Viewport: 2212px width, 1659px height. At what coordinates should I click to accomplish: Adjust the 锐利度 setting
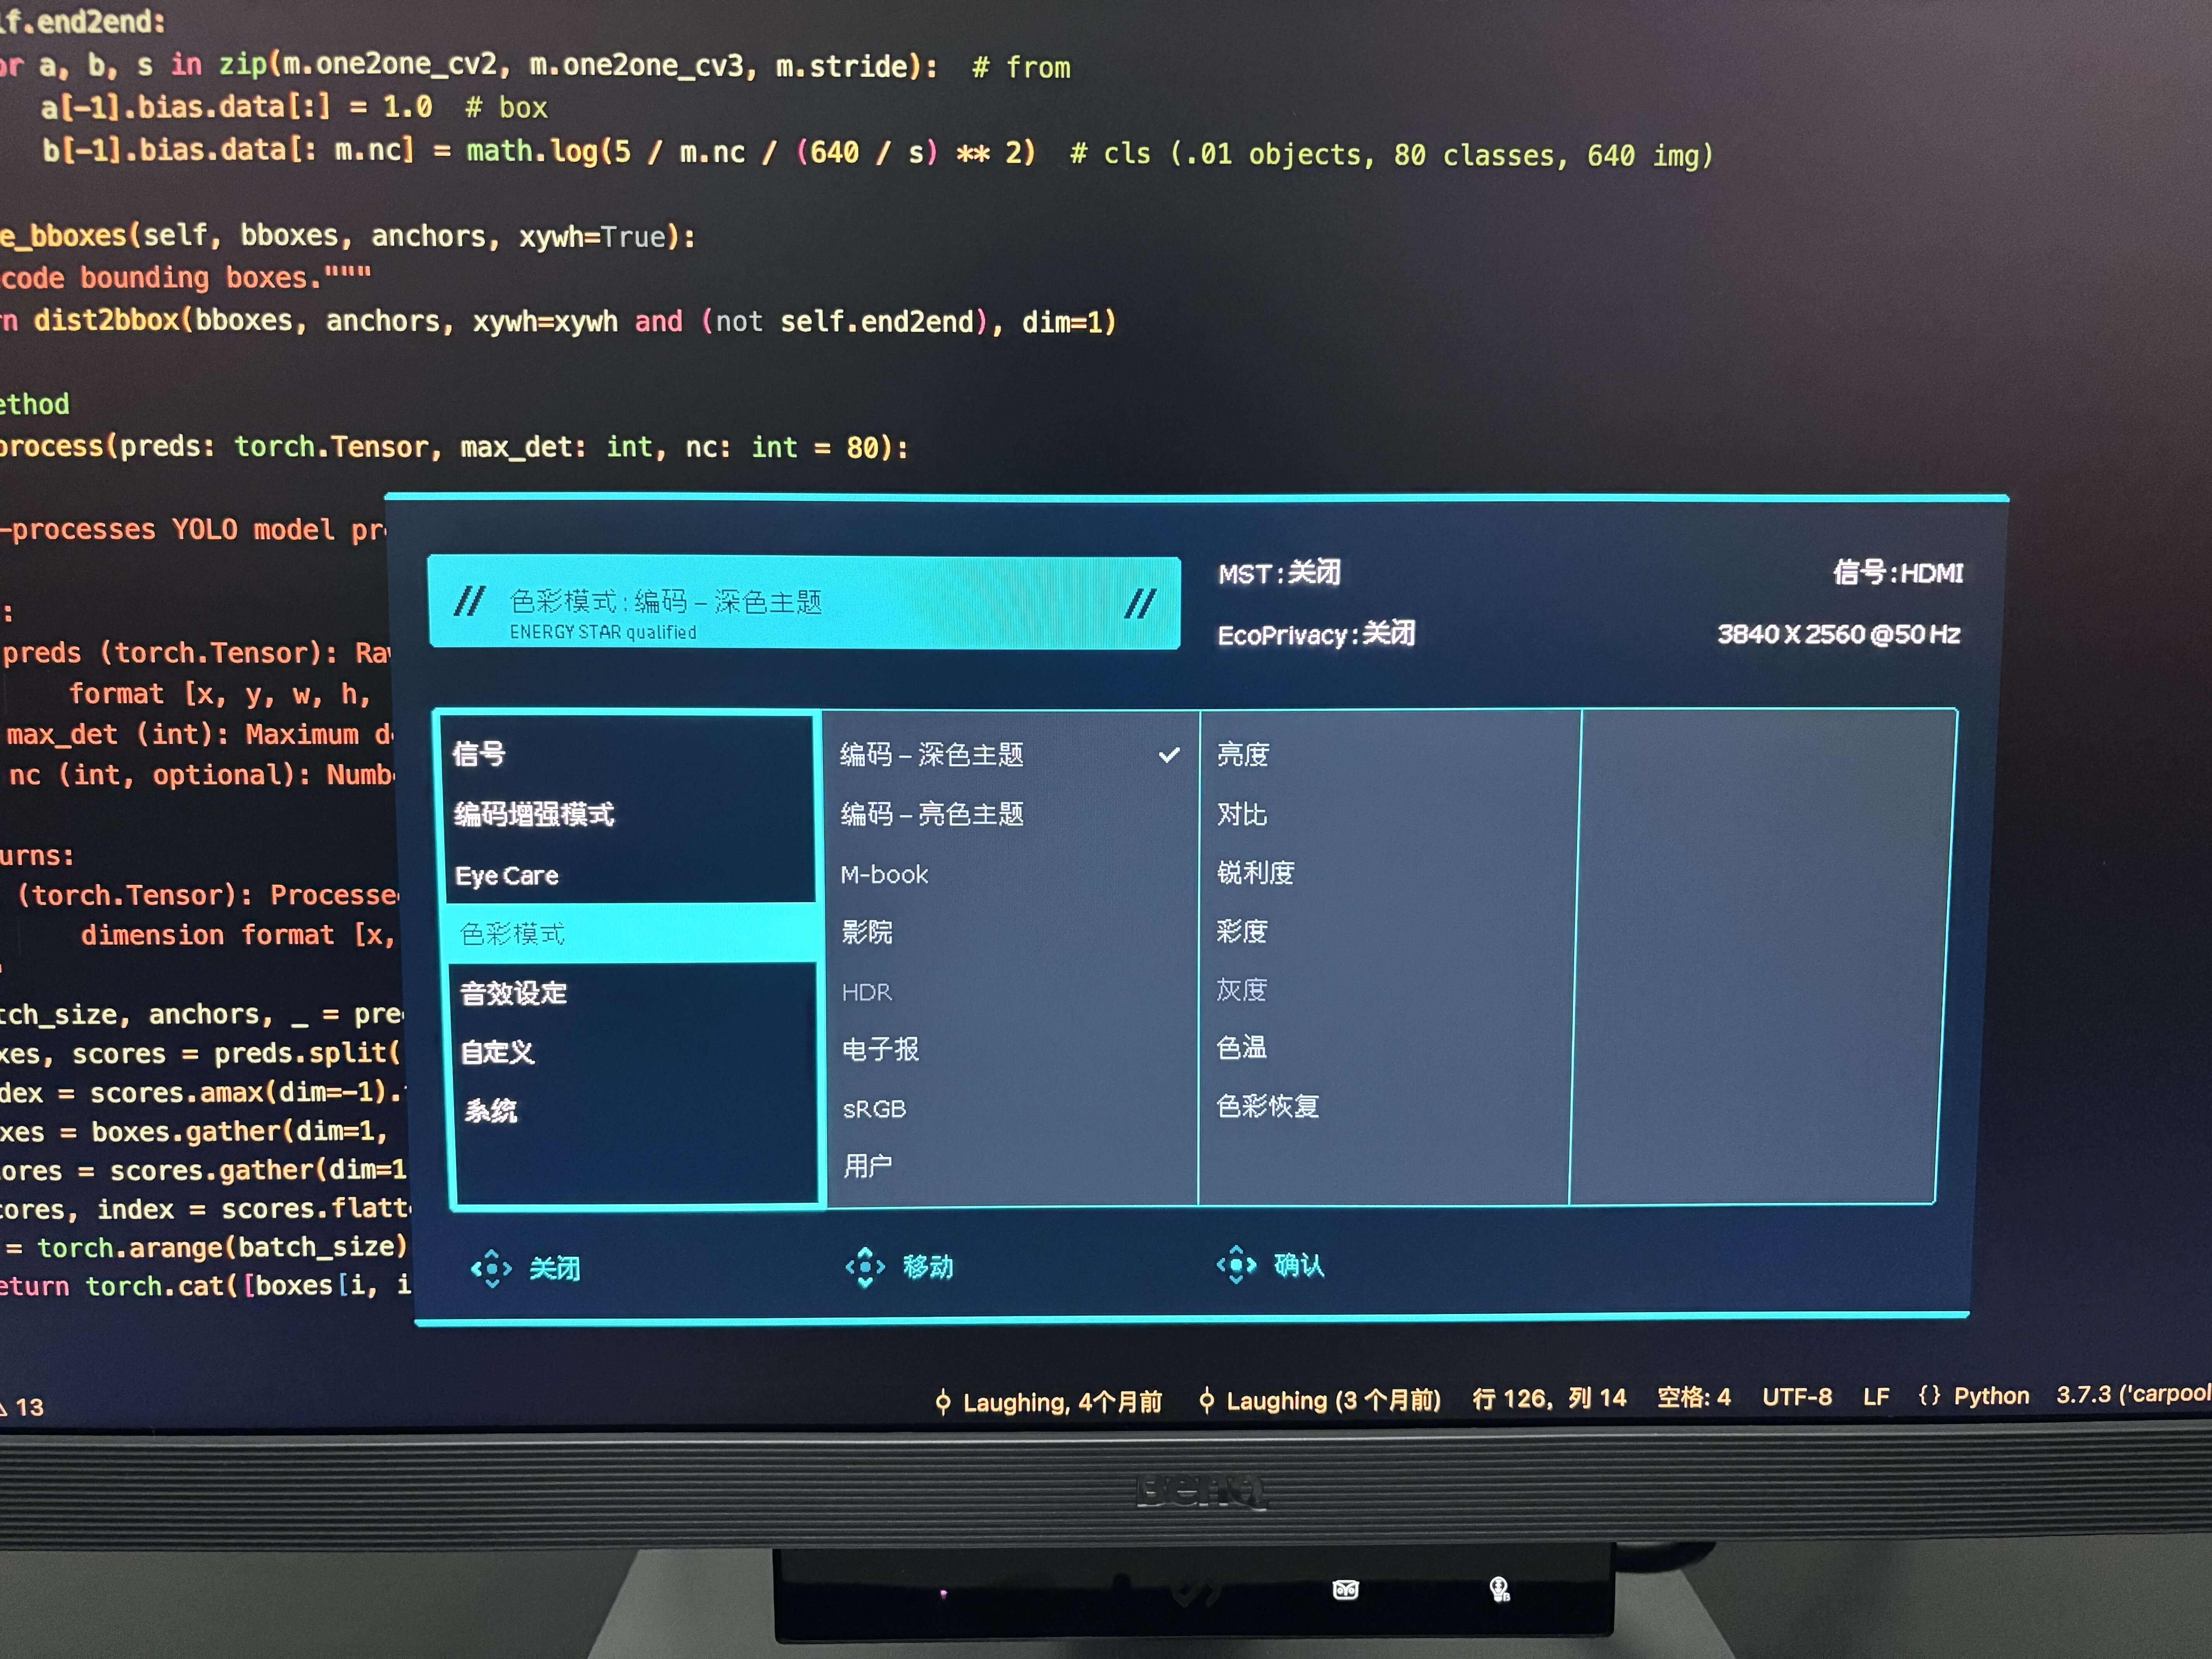pos(1255,873)
